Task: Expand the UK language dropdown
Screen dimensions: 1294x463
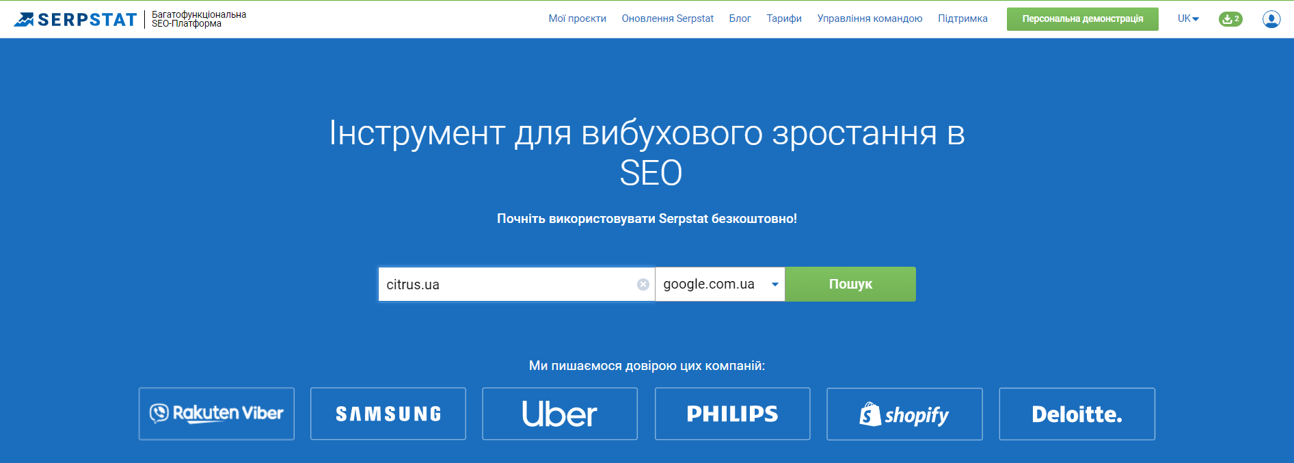Action: click(1188, 19)
